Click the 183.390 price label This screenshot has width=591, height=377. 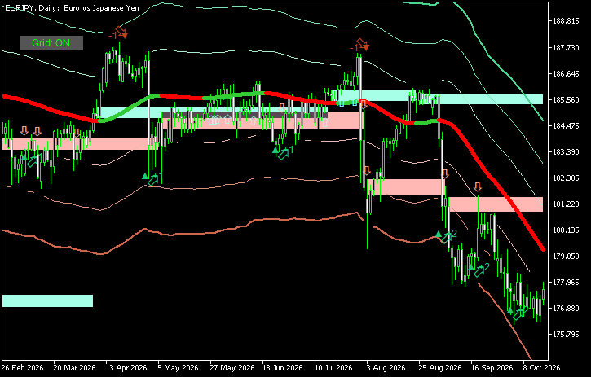566,151
